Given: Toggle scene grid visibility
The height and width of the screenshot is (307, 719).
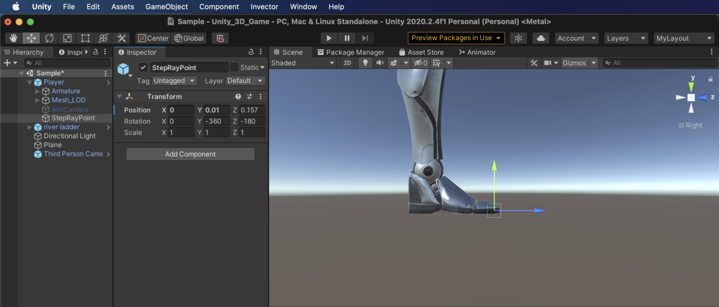Looking at the screenshot, I should pos(437,63).
